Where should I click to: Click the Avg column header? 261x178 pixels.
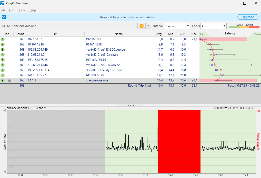pyautogui.click(x=159, y=34)
